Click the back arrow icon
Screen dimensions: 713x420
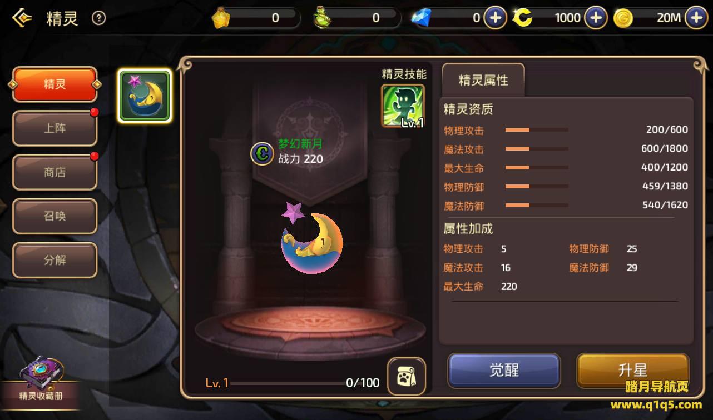[x=22, y=18]
